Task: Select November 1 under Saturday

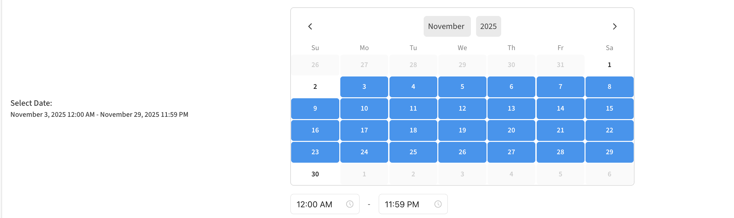Action: tap(609, 64)
